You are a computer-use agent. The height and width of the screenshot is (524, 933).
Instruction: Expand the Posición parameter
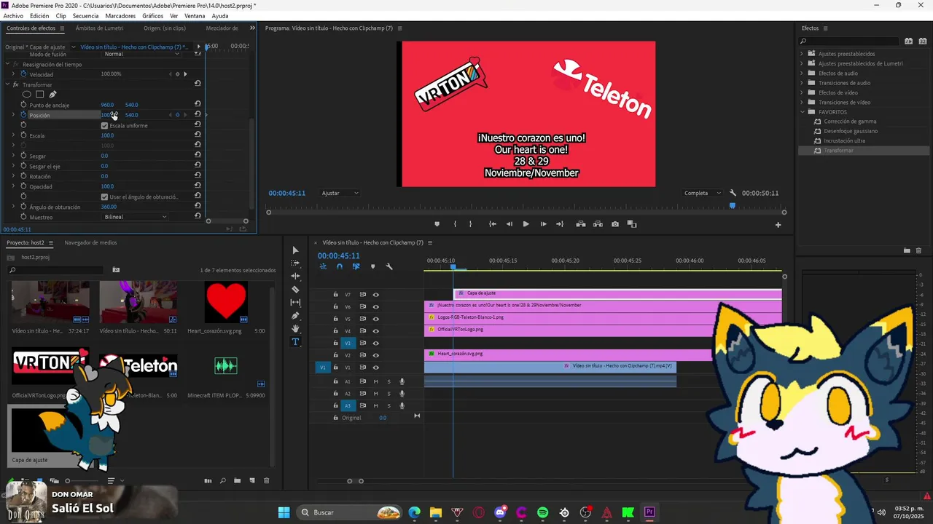coord(13,115)
